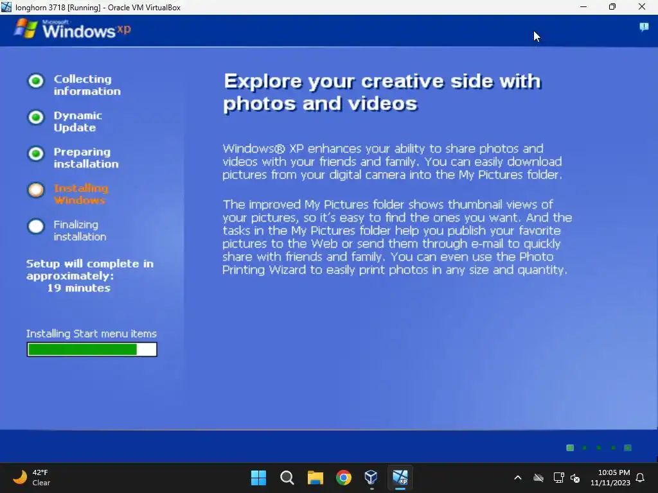The height and width of the screenshot is (493, 658).
Task: Click the Windows XP logo flag
Action: pos(26,28)
